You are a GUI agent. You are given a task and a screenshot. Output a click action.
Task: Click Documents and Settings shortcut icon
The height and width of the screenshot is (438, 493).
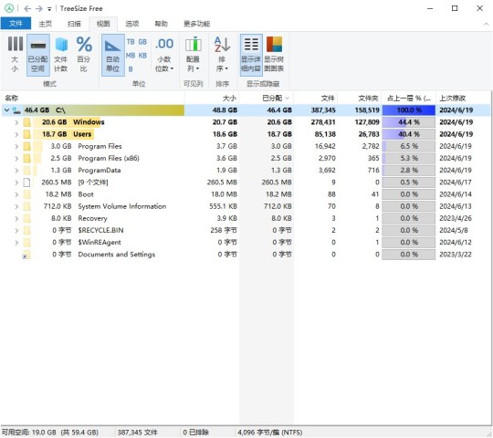click(26, 255)
